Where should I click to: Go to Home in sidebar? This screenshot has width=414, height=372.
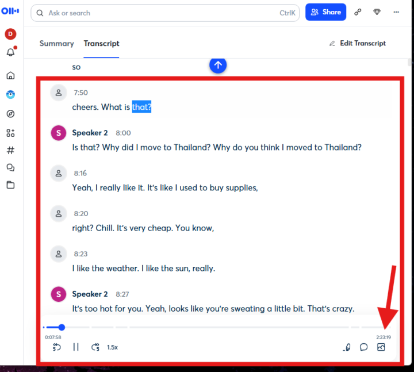point(10,75)
